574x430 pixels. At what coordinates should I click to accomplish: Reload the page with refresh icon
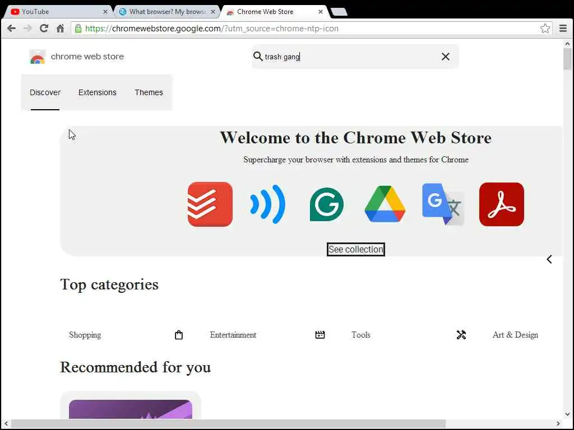pyautogui.click(x=44, y=28)
